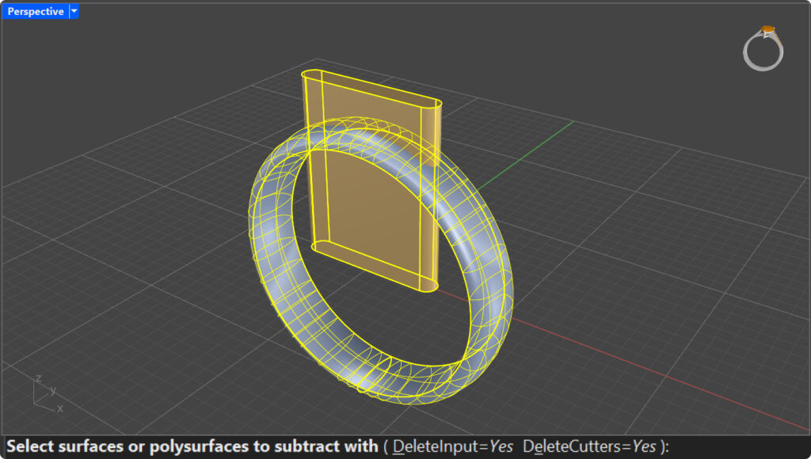Click the rounded top cap of the cutter
The height and width of the screenshot is (459, 811).
[372, 87]
